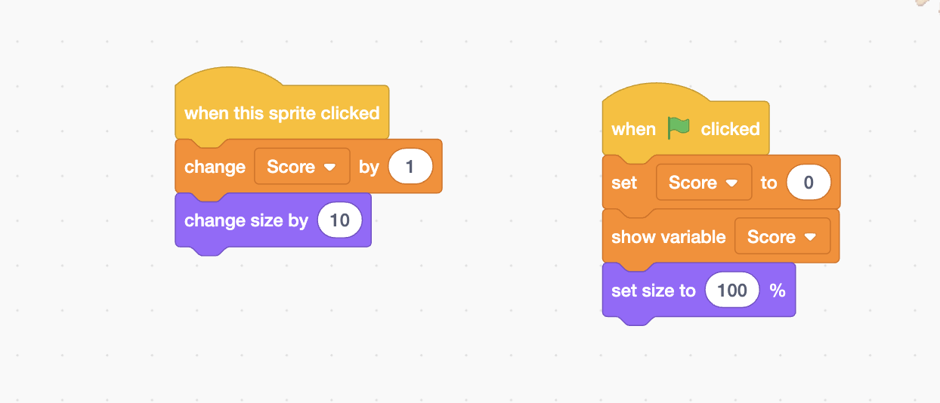Click the value 1 in change Score block
This screenshot has height=403, width=940.
pos(410,167)
